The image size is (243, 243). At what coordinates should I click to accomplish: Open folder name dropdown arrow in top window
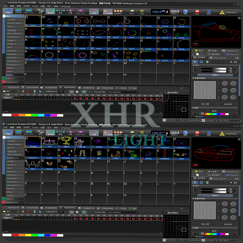coord(18,91)
